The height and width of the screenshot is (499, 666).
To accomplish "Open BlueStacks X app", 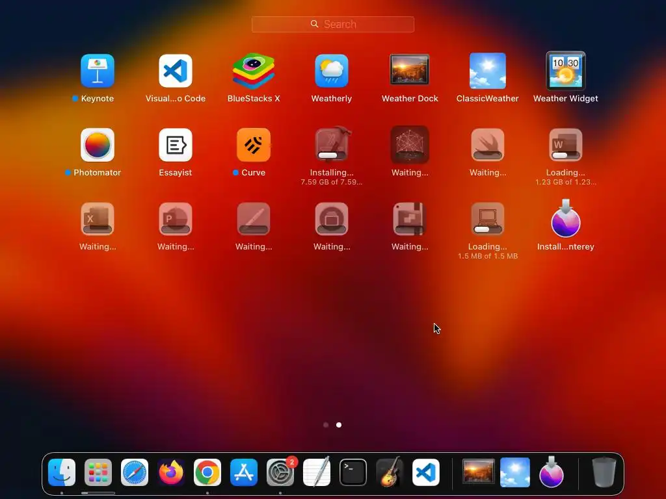I will point(254,71).
